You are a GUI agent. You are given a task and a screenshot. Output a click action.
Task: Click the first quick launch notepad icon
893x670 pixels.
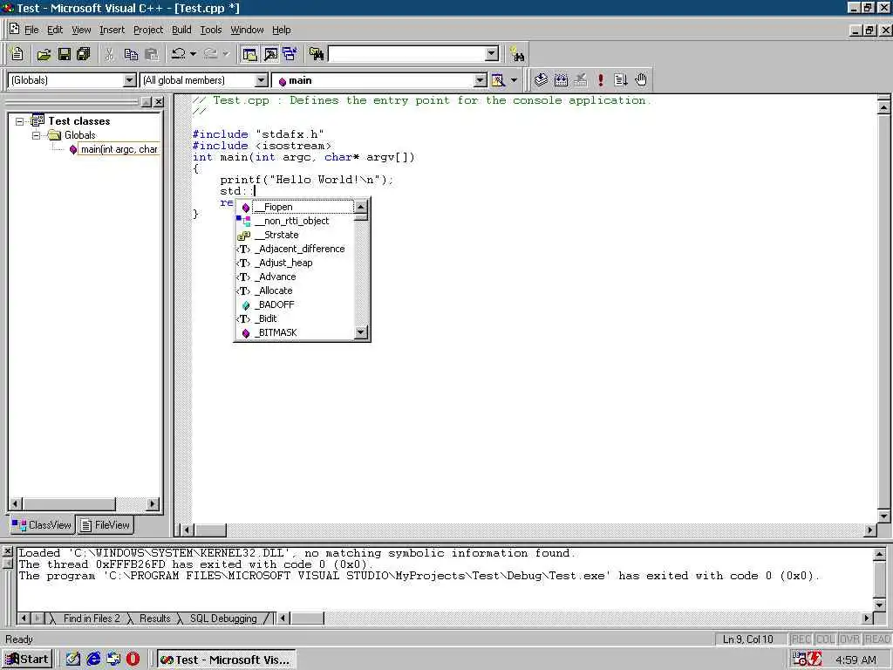(x=73, y=660)
